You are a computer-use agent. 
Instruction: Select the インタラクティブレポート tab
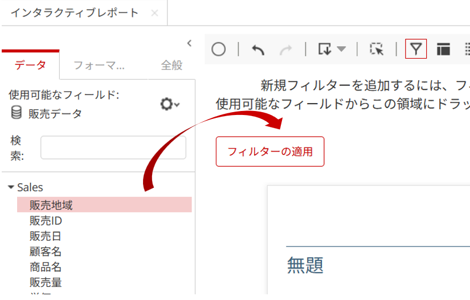(x=75, y=13)
